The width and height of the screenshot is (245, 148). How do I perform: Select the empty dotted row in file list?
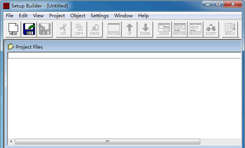point(124,55)
